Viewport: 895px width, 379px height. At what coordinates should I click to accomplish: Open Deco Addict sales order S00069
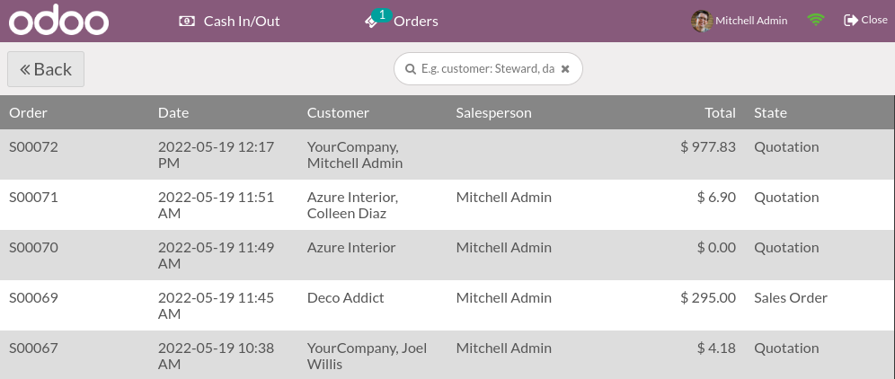click(34, 298)
